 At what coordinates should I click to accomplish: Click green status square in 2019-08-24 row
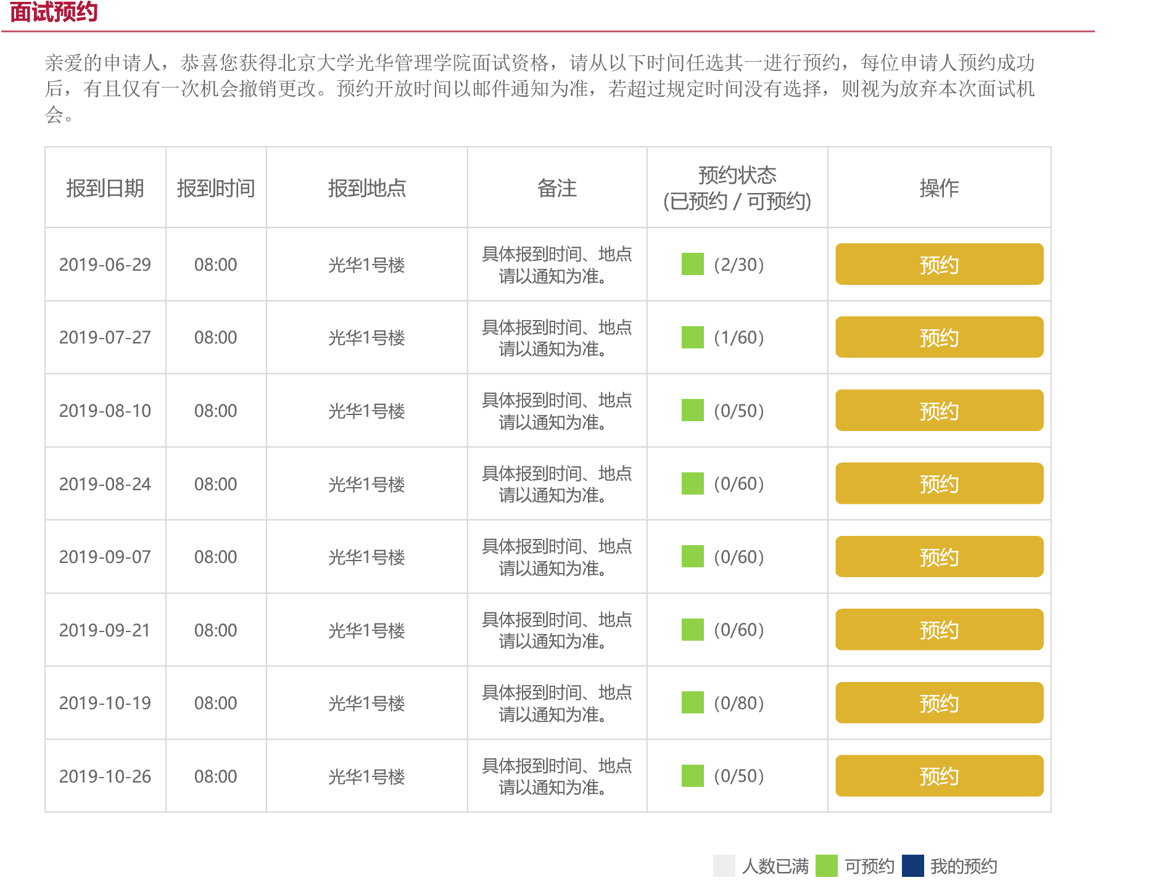692,483
